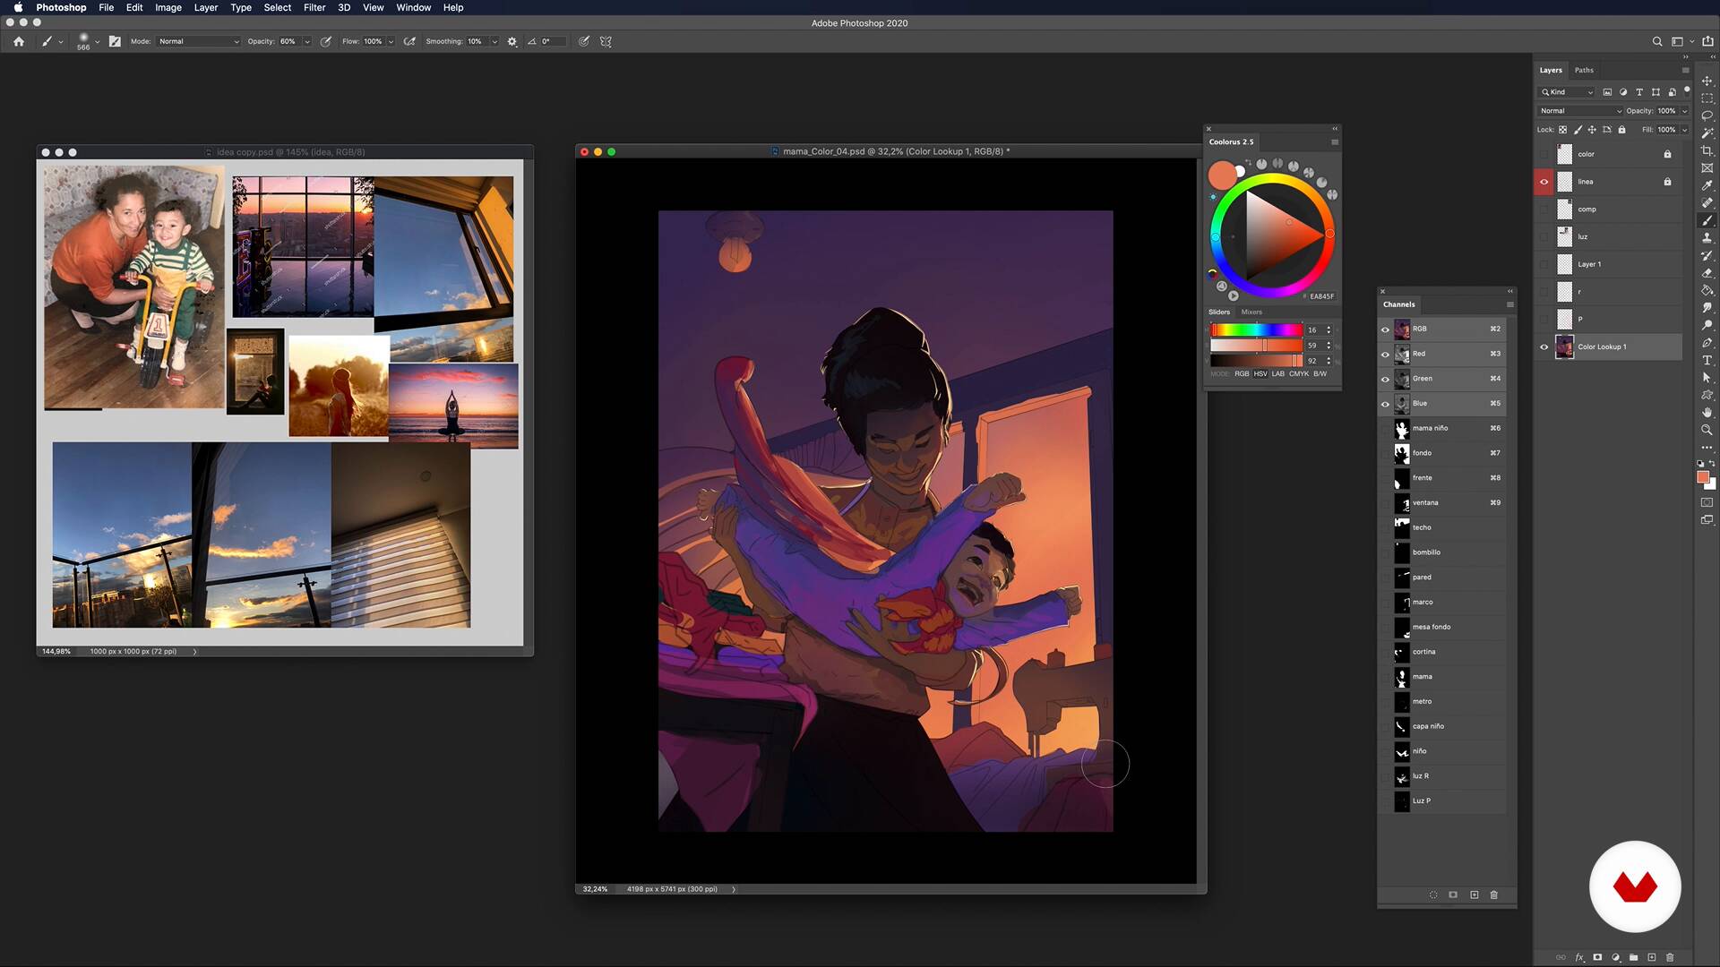This screenshot has width=1720, height=967.
Task: Select the Pen tool
Action: point(1707,343)
